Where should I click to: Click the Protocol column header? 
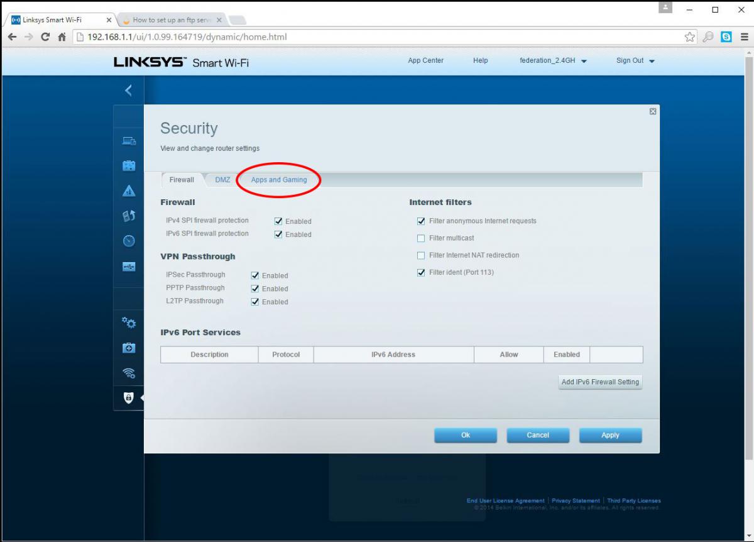(286, 355)
